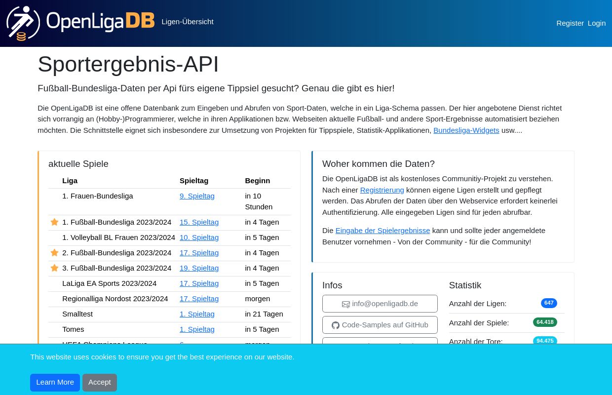Open the Register page
The image size is (612, 395).
click(x=570, y=23)
